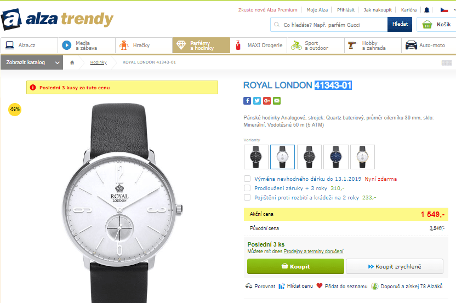This screenshot has width=456, height=303.
Task: Share product on Facebook icon
Action: point(247,101)
